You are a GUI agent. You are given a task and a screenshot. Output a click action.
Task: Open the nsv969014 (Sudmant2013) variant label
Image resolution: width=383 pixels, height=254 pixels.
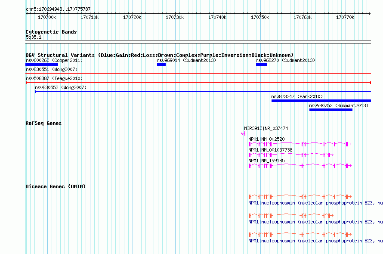[x=187, y=60]
